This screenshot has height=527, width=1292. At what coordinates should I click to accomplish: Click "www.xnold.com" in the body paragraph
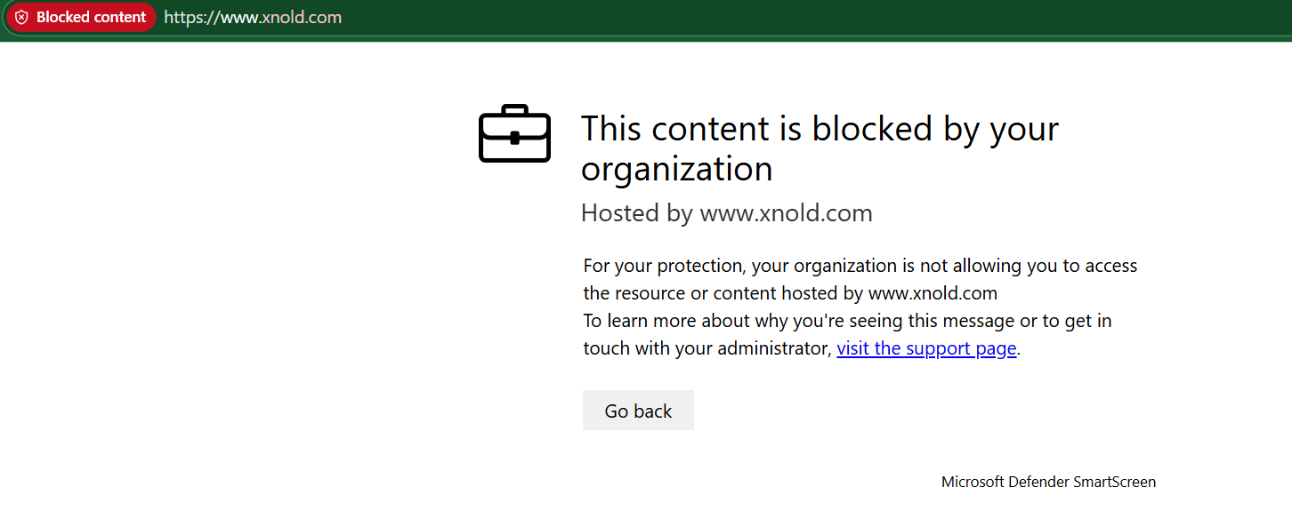pyautogui.click(x=933, y=293)
